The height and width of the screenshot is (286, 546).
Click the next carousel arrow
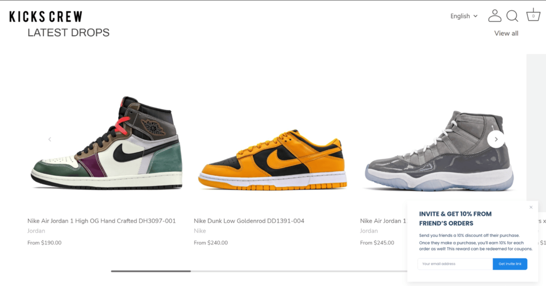(x=496, y=139)
